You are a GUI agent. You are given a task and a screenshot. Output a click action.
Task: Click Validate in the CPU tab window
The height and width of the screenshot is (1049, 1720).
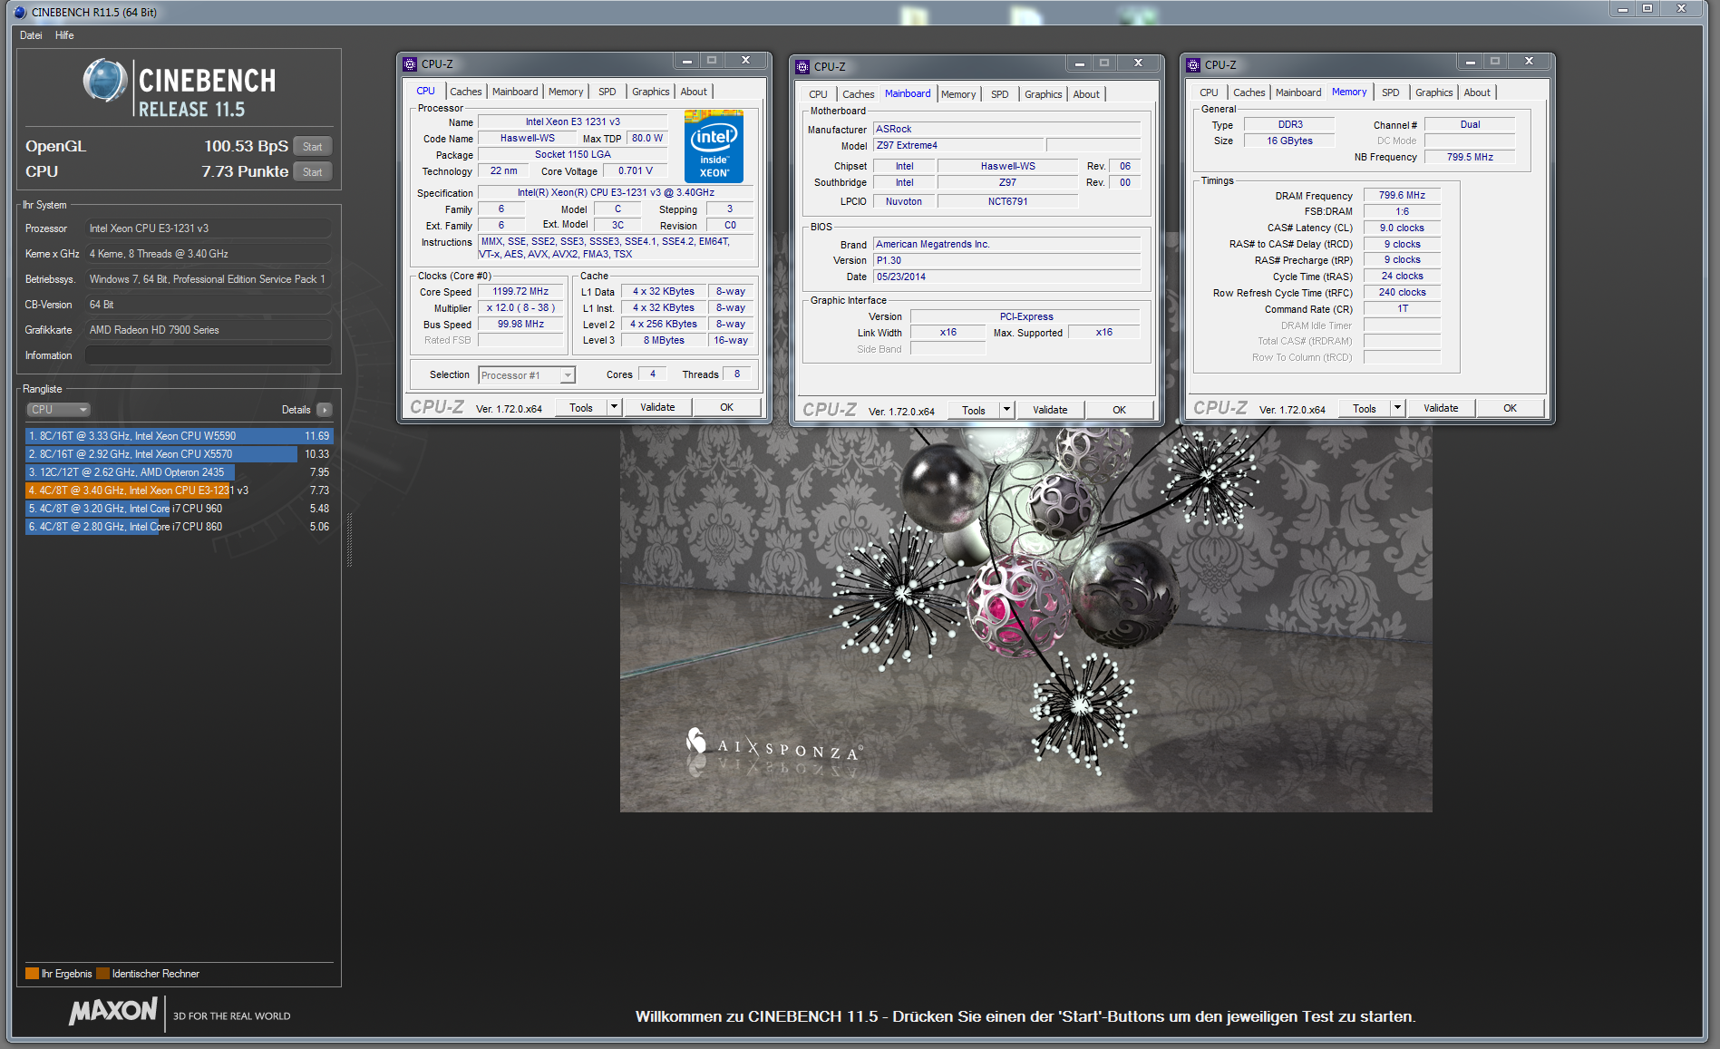[657, 407]
